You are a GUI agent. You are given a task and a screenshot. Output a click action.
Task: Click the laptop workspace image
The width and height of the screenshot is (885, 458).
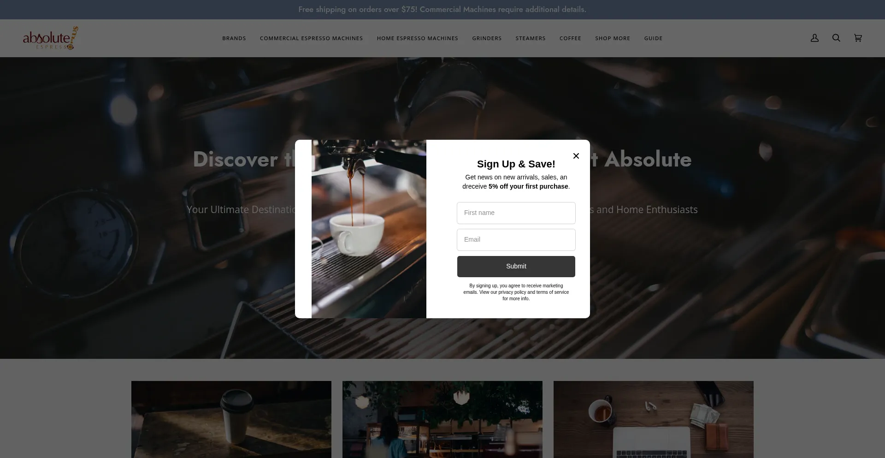[653, 419]
